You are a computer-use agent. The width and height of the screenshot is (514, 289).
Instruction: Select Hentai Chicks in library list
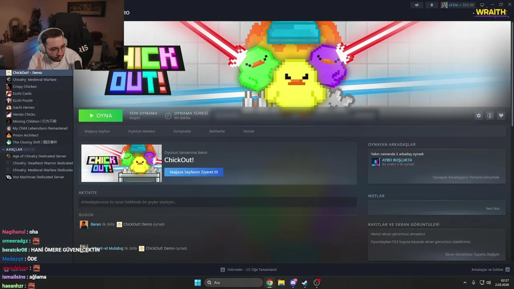[37, 114]
